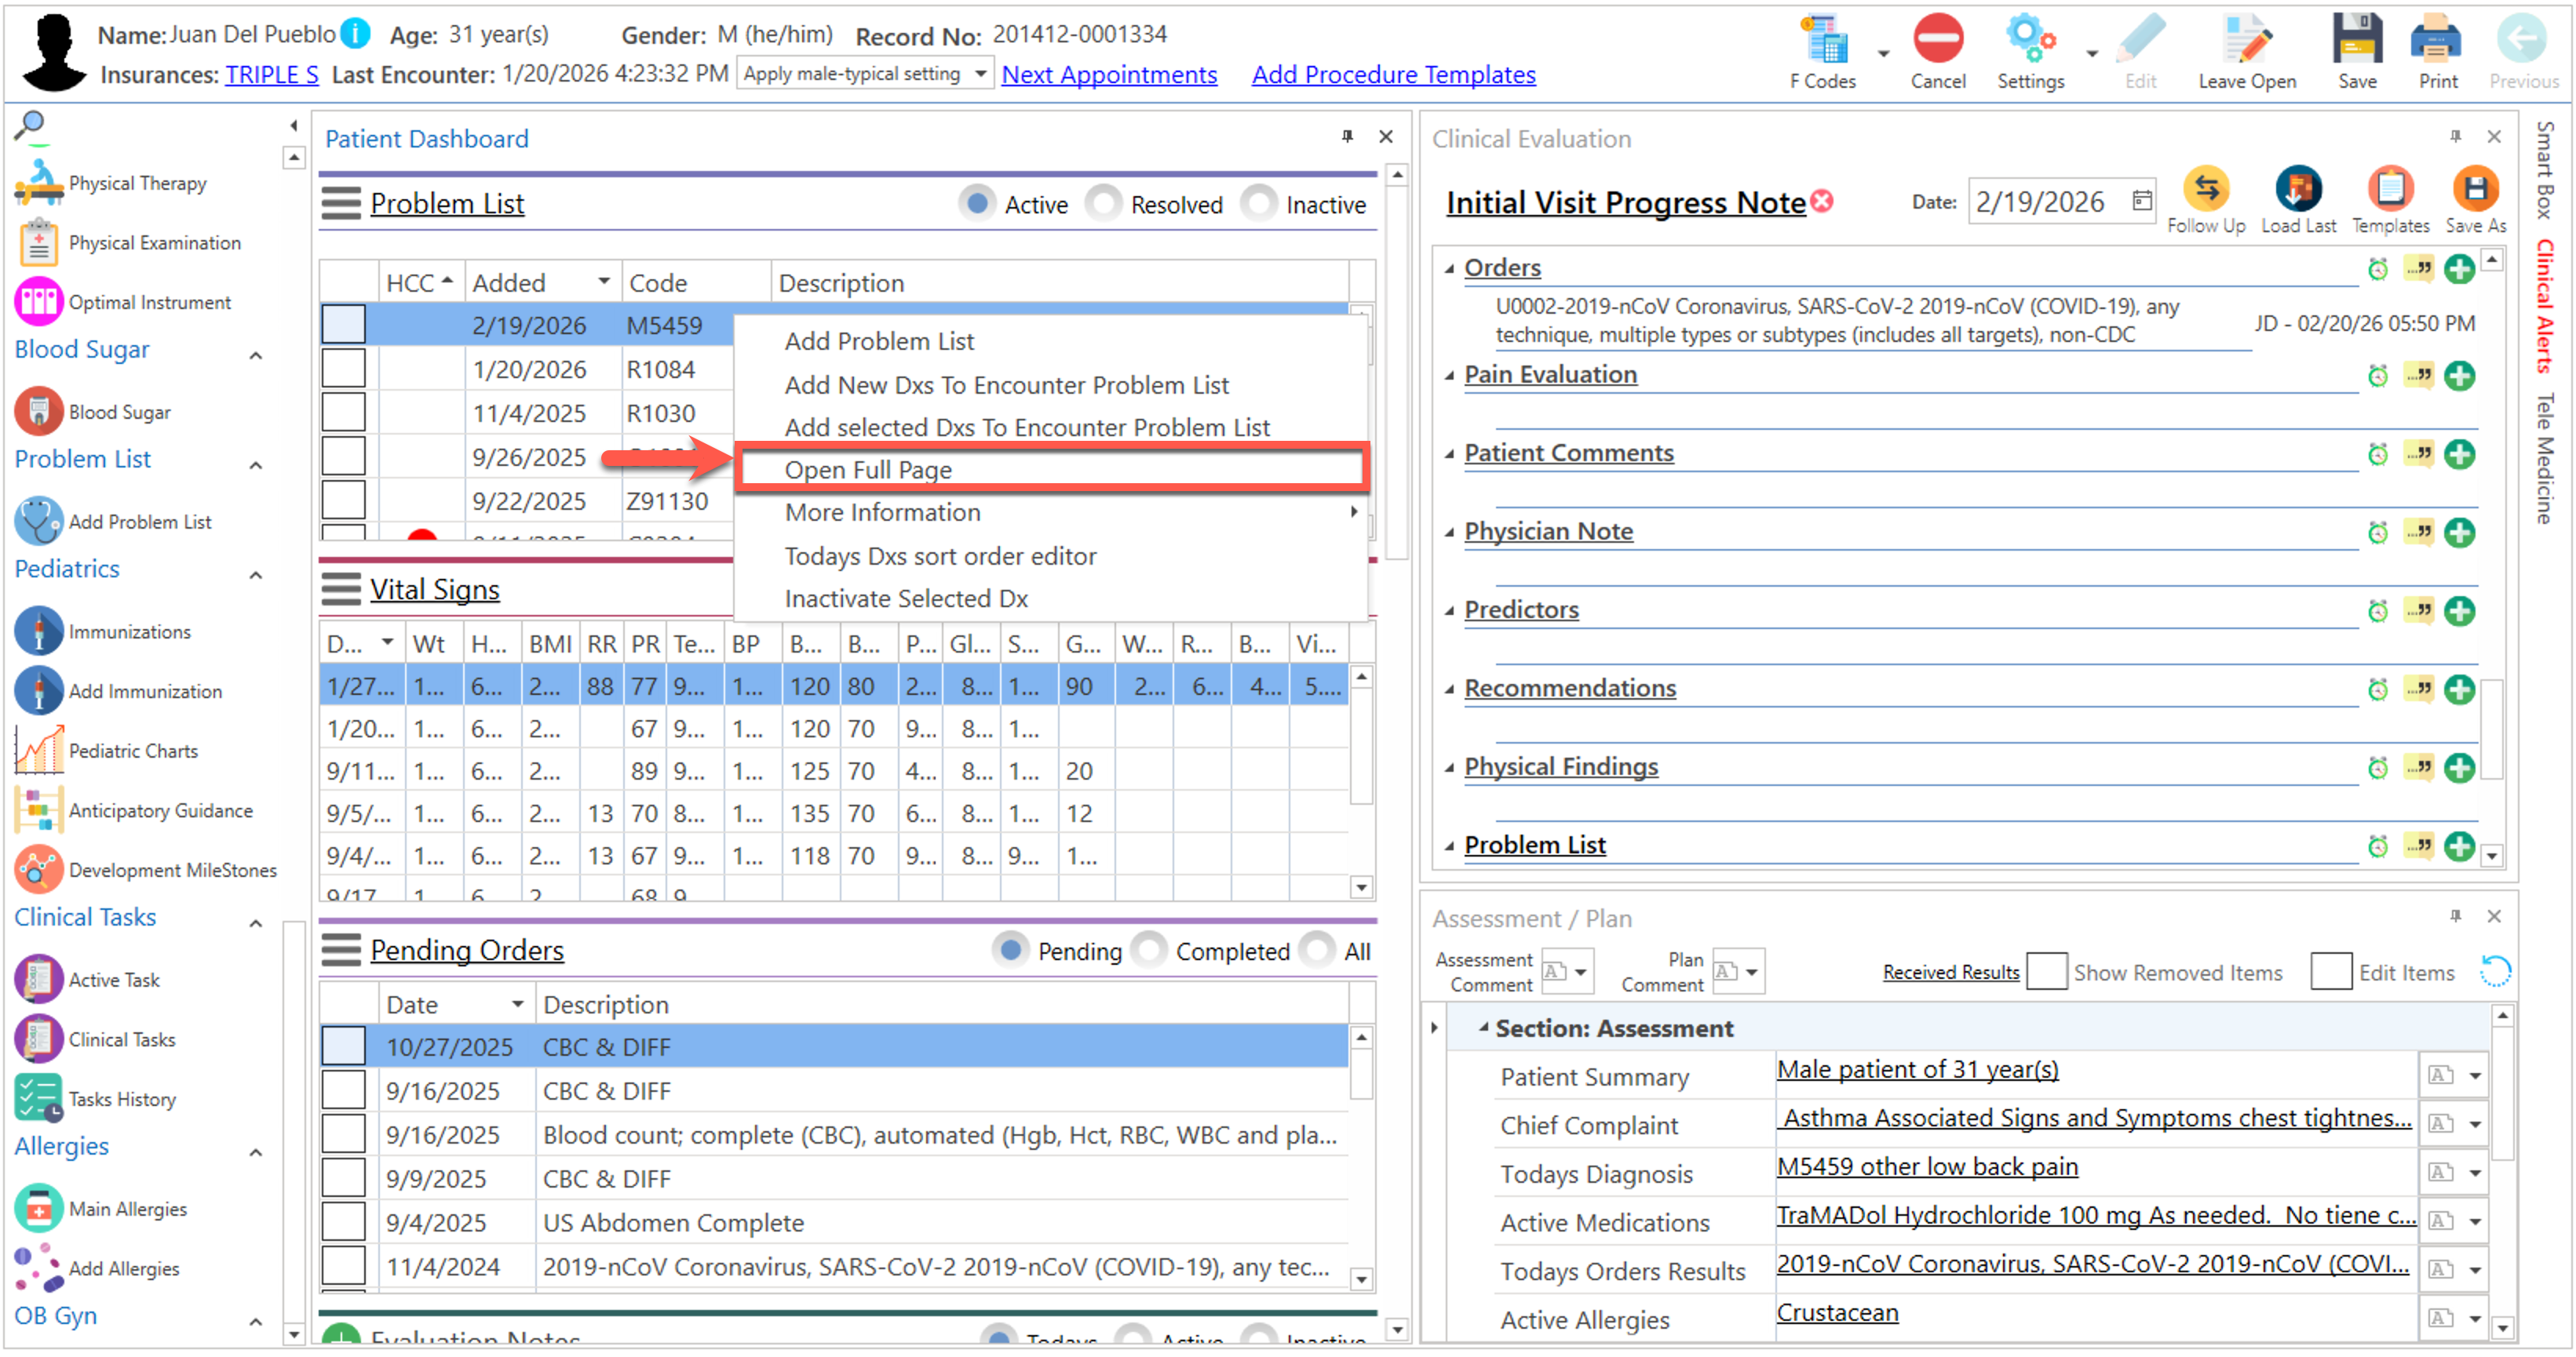The height and width of the screenshot is (1357, 2576).
Task: Click Add Procedure Templates link
Action: pos(1392,74)
